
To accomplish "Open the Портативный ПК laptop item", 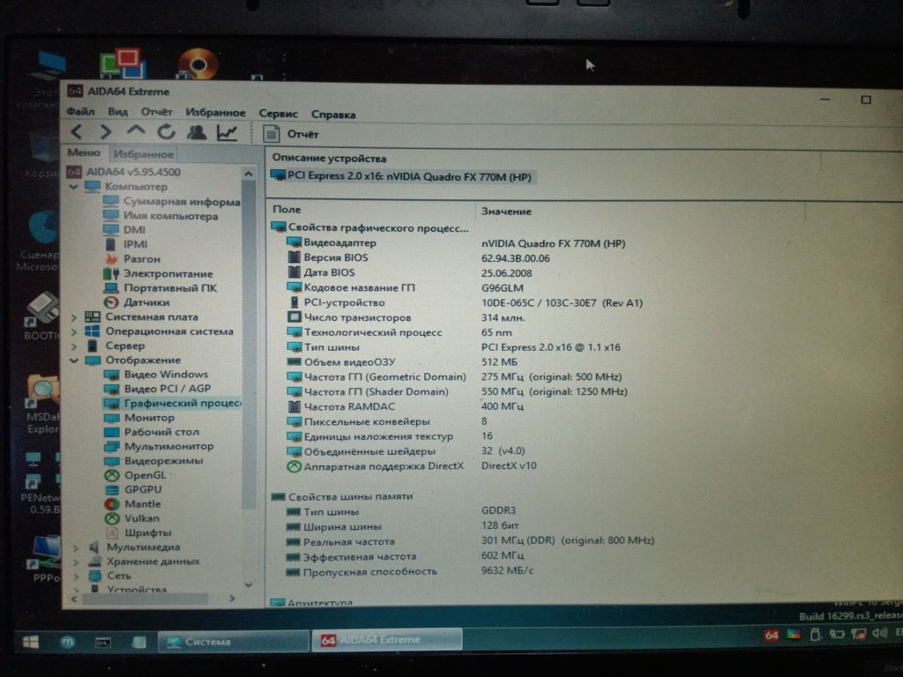I will tap(160, 288).
